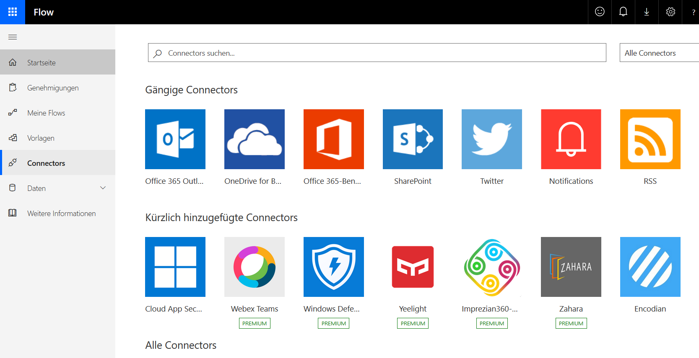Click the Encodian label text
Image resolution: width=699 pixels, height=358 pixels.
tap(650, 309)
